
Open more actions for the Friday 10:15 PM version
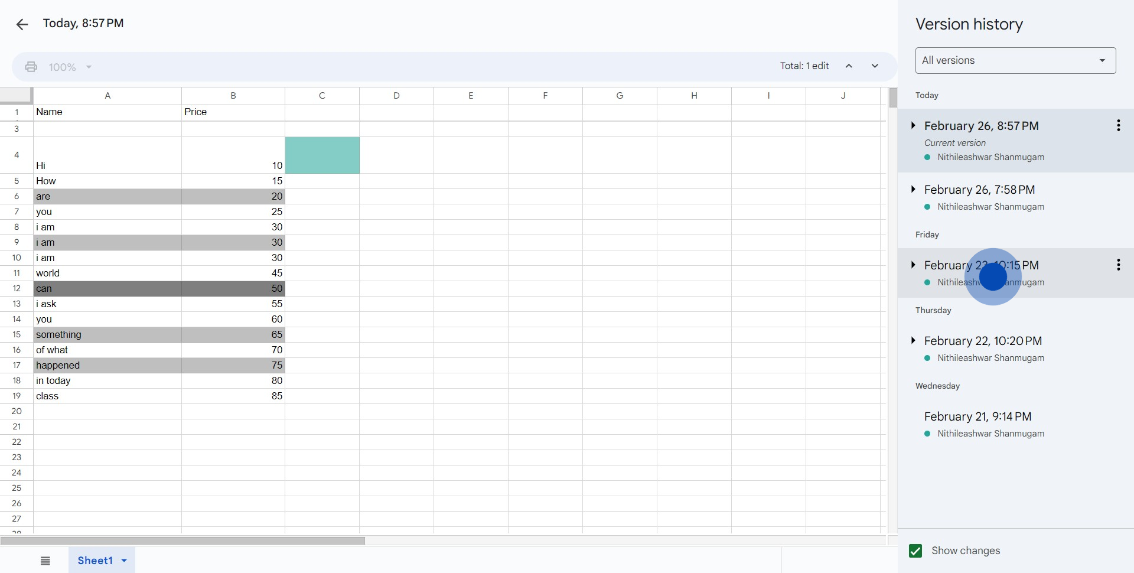tap(1118, 265)
